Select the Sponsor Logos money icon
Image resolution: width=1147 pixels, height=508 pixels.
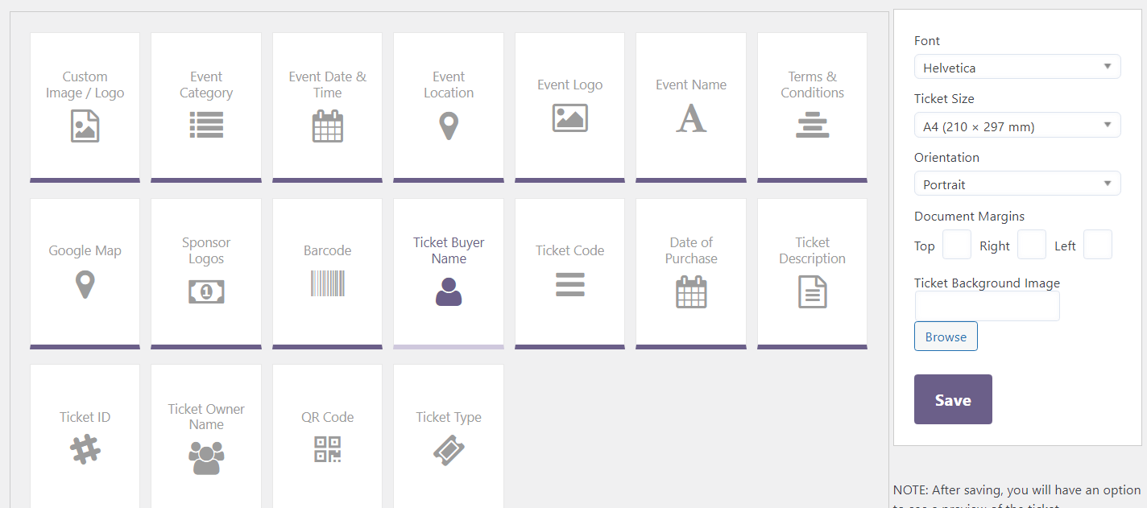click(x=206, y=291)
